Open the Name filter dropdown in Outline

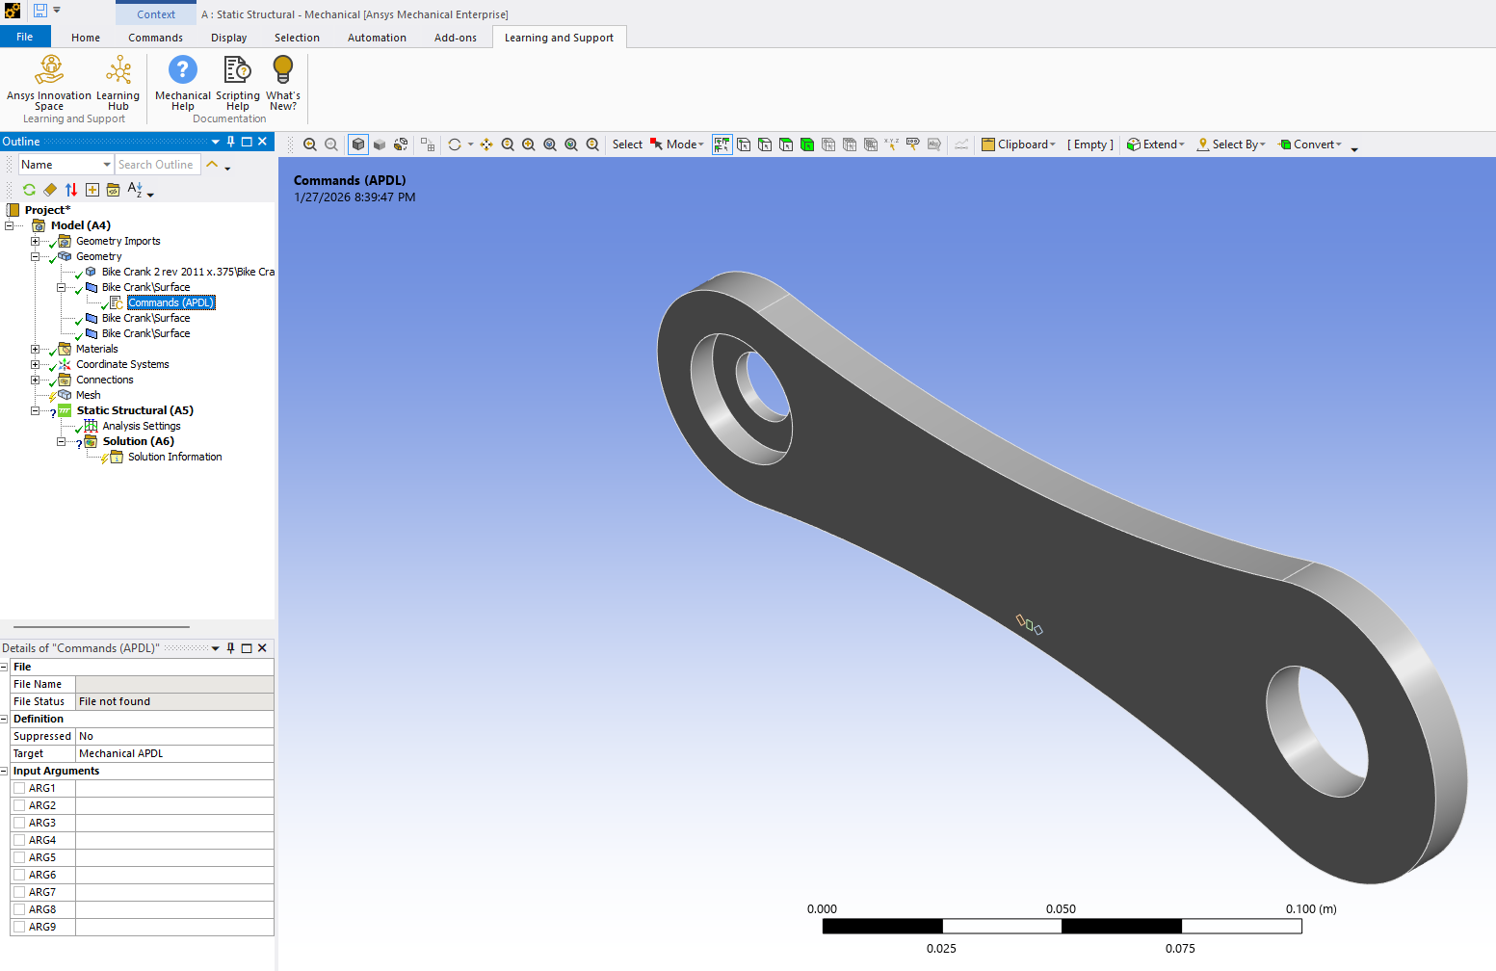point(106,165)
